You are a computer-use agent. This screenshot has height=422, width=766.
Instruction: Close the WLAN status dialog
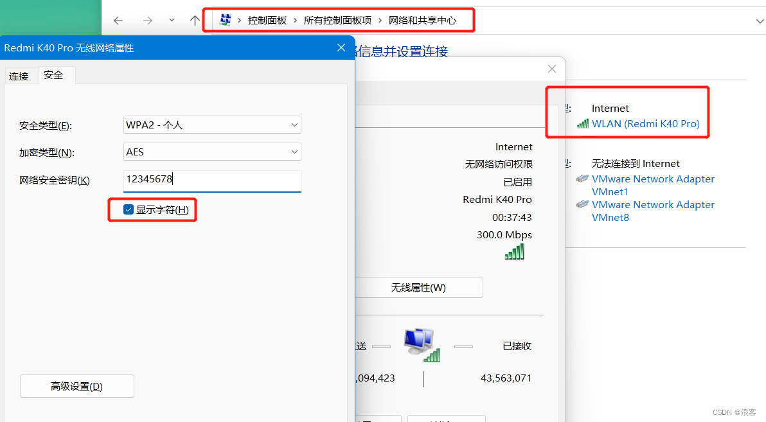tap(552, 69)
